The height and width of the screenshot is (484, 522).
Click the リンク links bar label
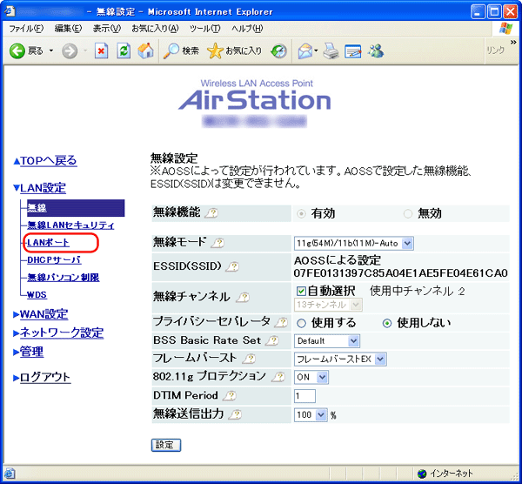click(x=496, y=51)
